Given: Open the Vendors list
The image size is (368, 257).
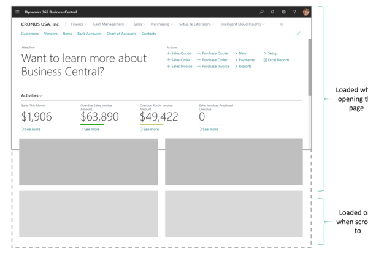Looking at the screenshot, I should (51, 34).
